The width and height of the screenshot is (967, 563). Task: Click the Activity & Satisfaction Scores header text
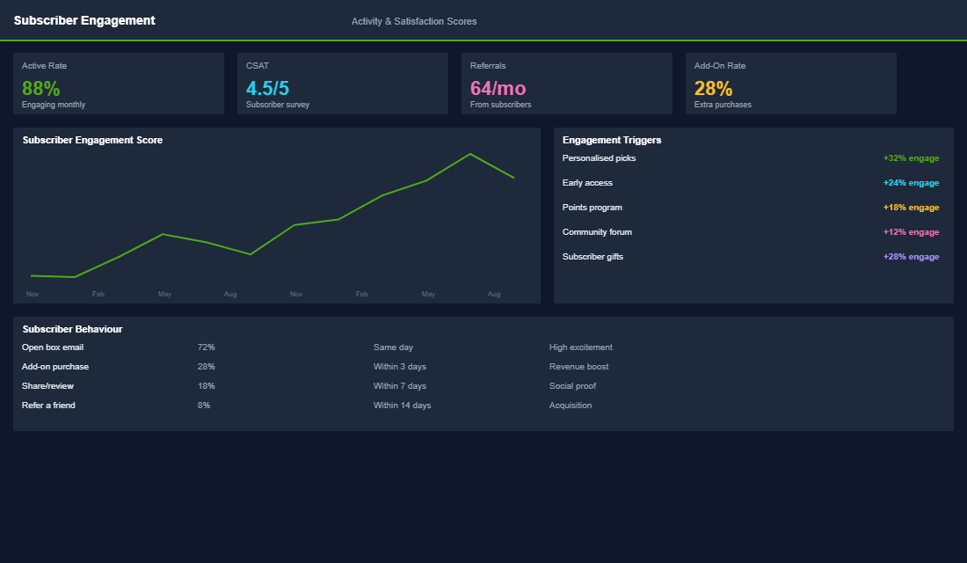tap(414, 20)
